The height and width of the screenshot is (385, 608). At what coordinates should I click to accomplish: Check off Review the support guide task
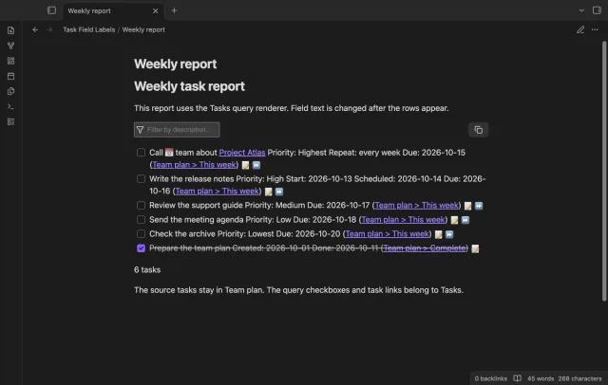142,206
